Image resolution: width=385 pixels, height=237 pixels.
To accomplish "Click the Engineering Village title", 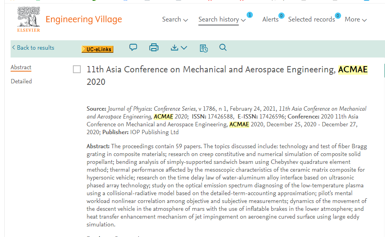I will 84,19.
